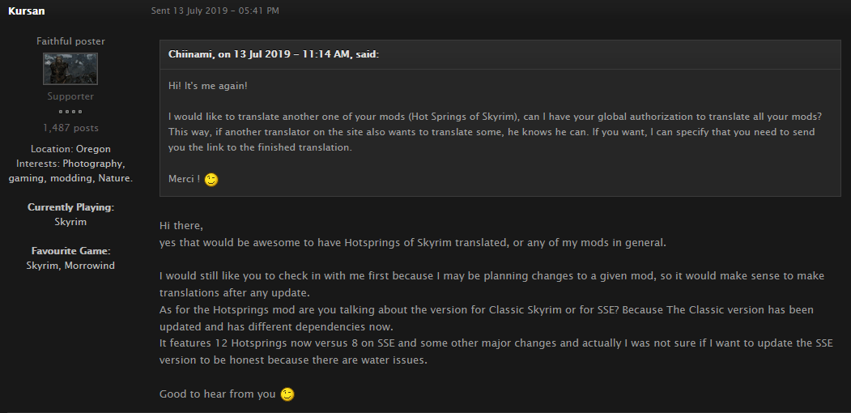Screen dimensions: 851x413
Task: Open the Kursan username profile link
Action: [x=27, y=11]
